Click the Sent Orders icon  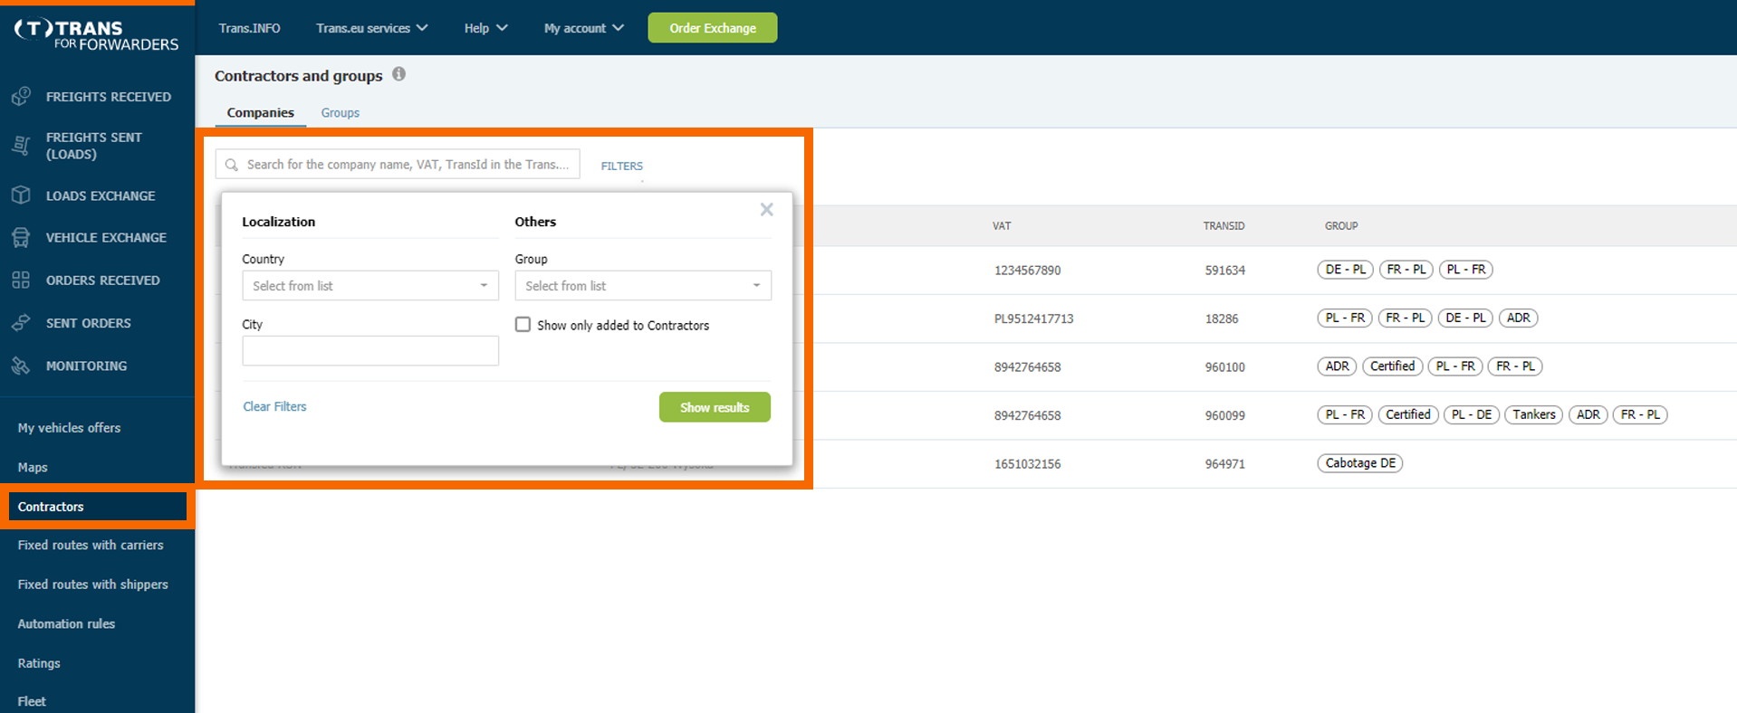(x=22, y=322)
